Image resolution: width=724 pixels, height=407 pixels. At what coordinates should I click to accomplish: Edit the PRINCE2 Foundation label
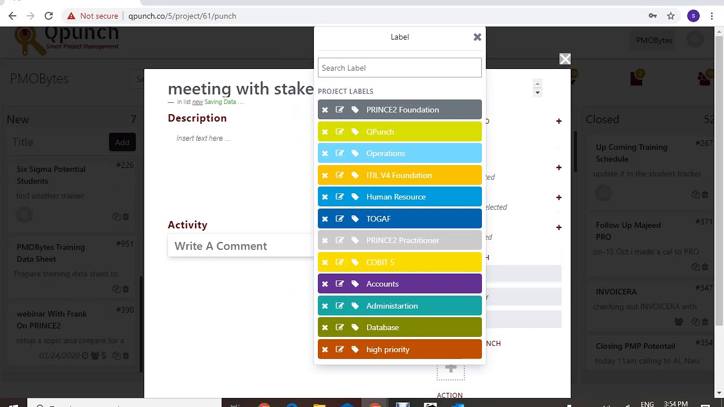point(339,110)
